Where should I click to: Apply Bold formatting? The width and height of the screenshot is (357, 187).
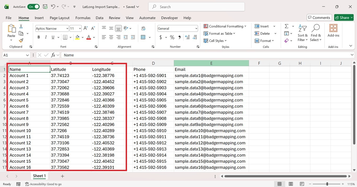39,37
